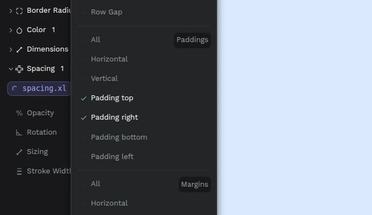The height and width of the screenshot is (215, 372).
Task: Click the Color droplet icon
Action: [19, 30]
